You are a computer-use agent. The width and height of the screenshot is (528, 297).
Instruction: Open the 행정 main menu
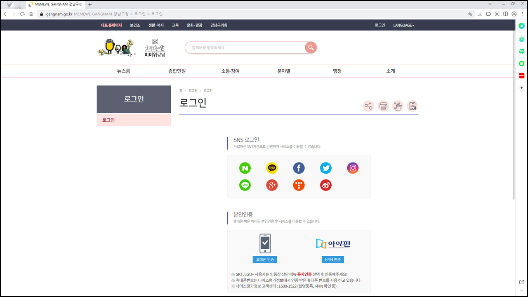(337, 71)
